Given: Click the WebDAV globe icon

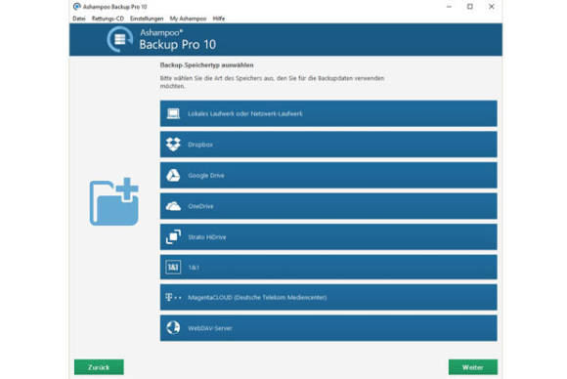Looking at the screenshot, I should tap(173, 327).
